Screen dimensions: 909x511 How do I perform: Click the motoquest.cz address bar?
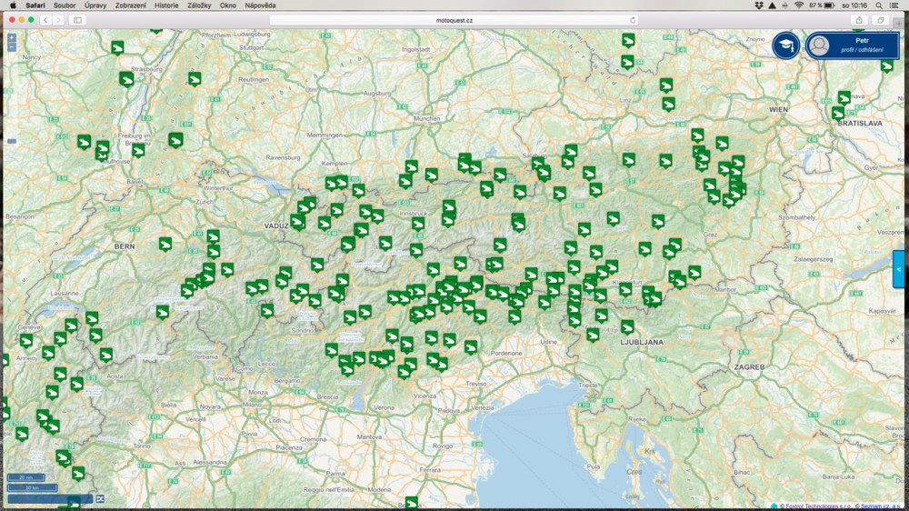pos(454,19)
